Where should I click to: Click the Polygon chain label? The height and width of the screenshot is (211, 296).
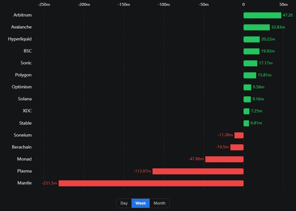[x=23, y=75]
